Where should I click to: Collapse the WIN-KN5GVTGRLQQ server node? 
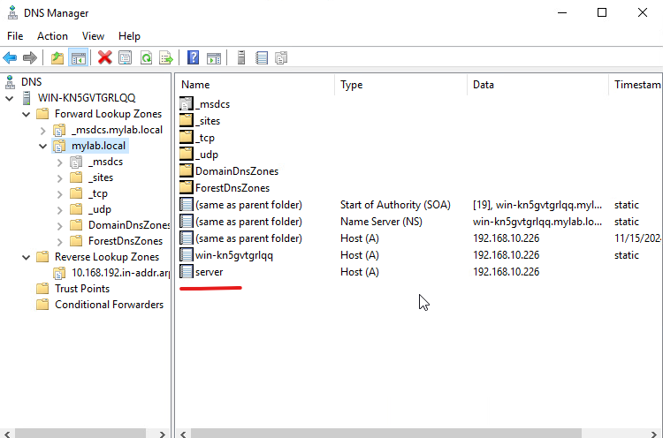point(10,98)
